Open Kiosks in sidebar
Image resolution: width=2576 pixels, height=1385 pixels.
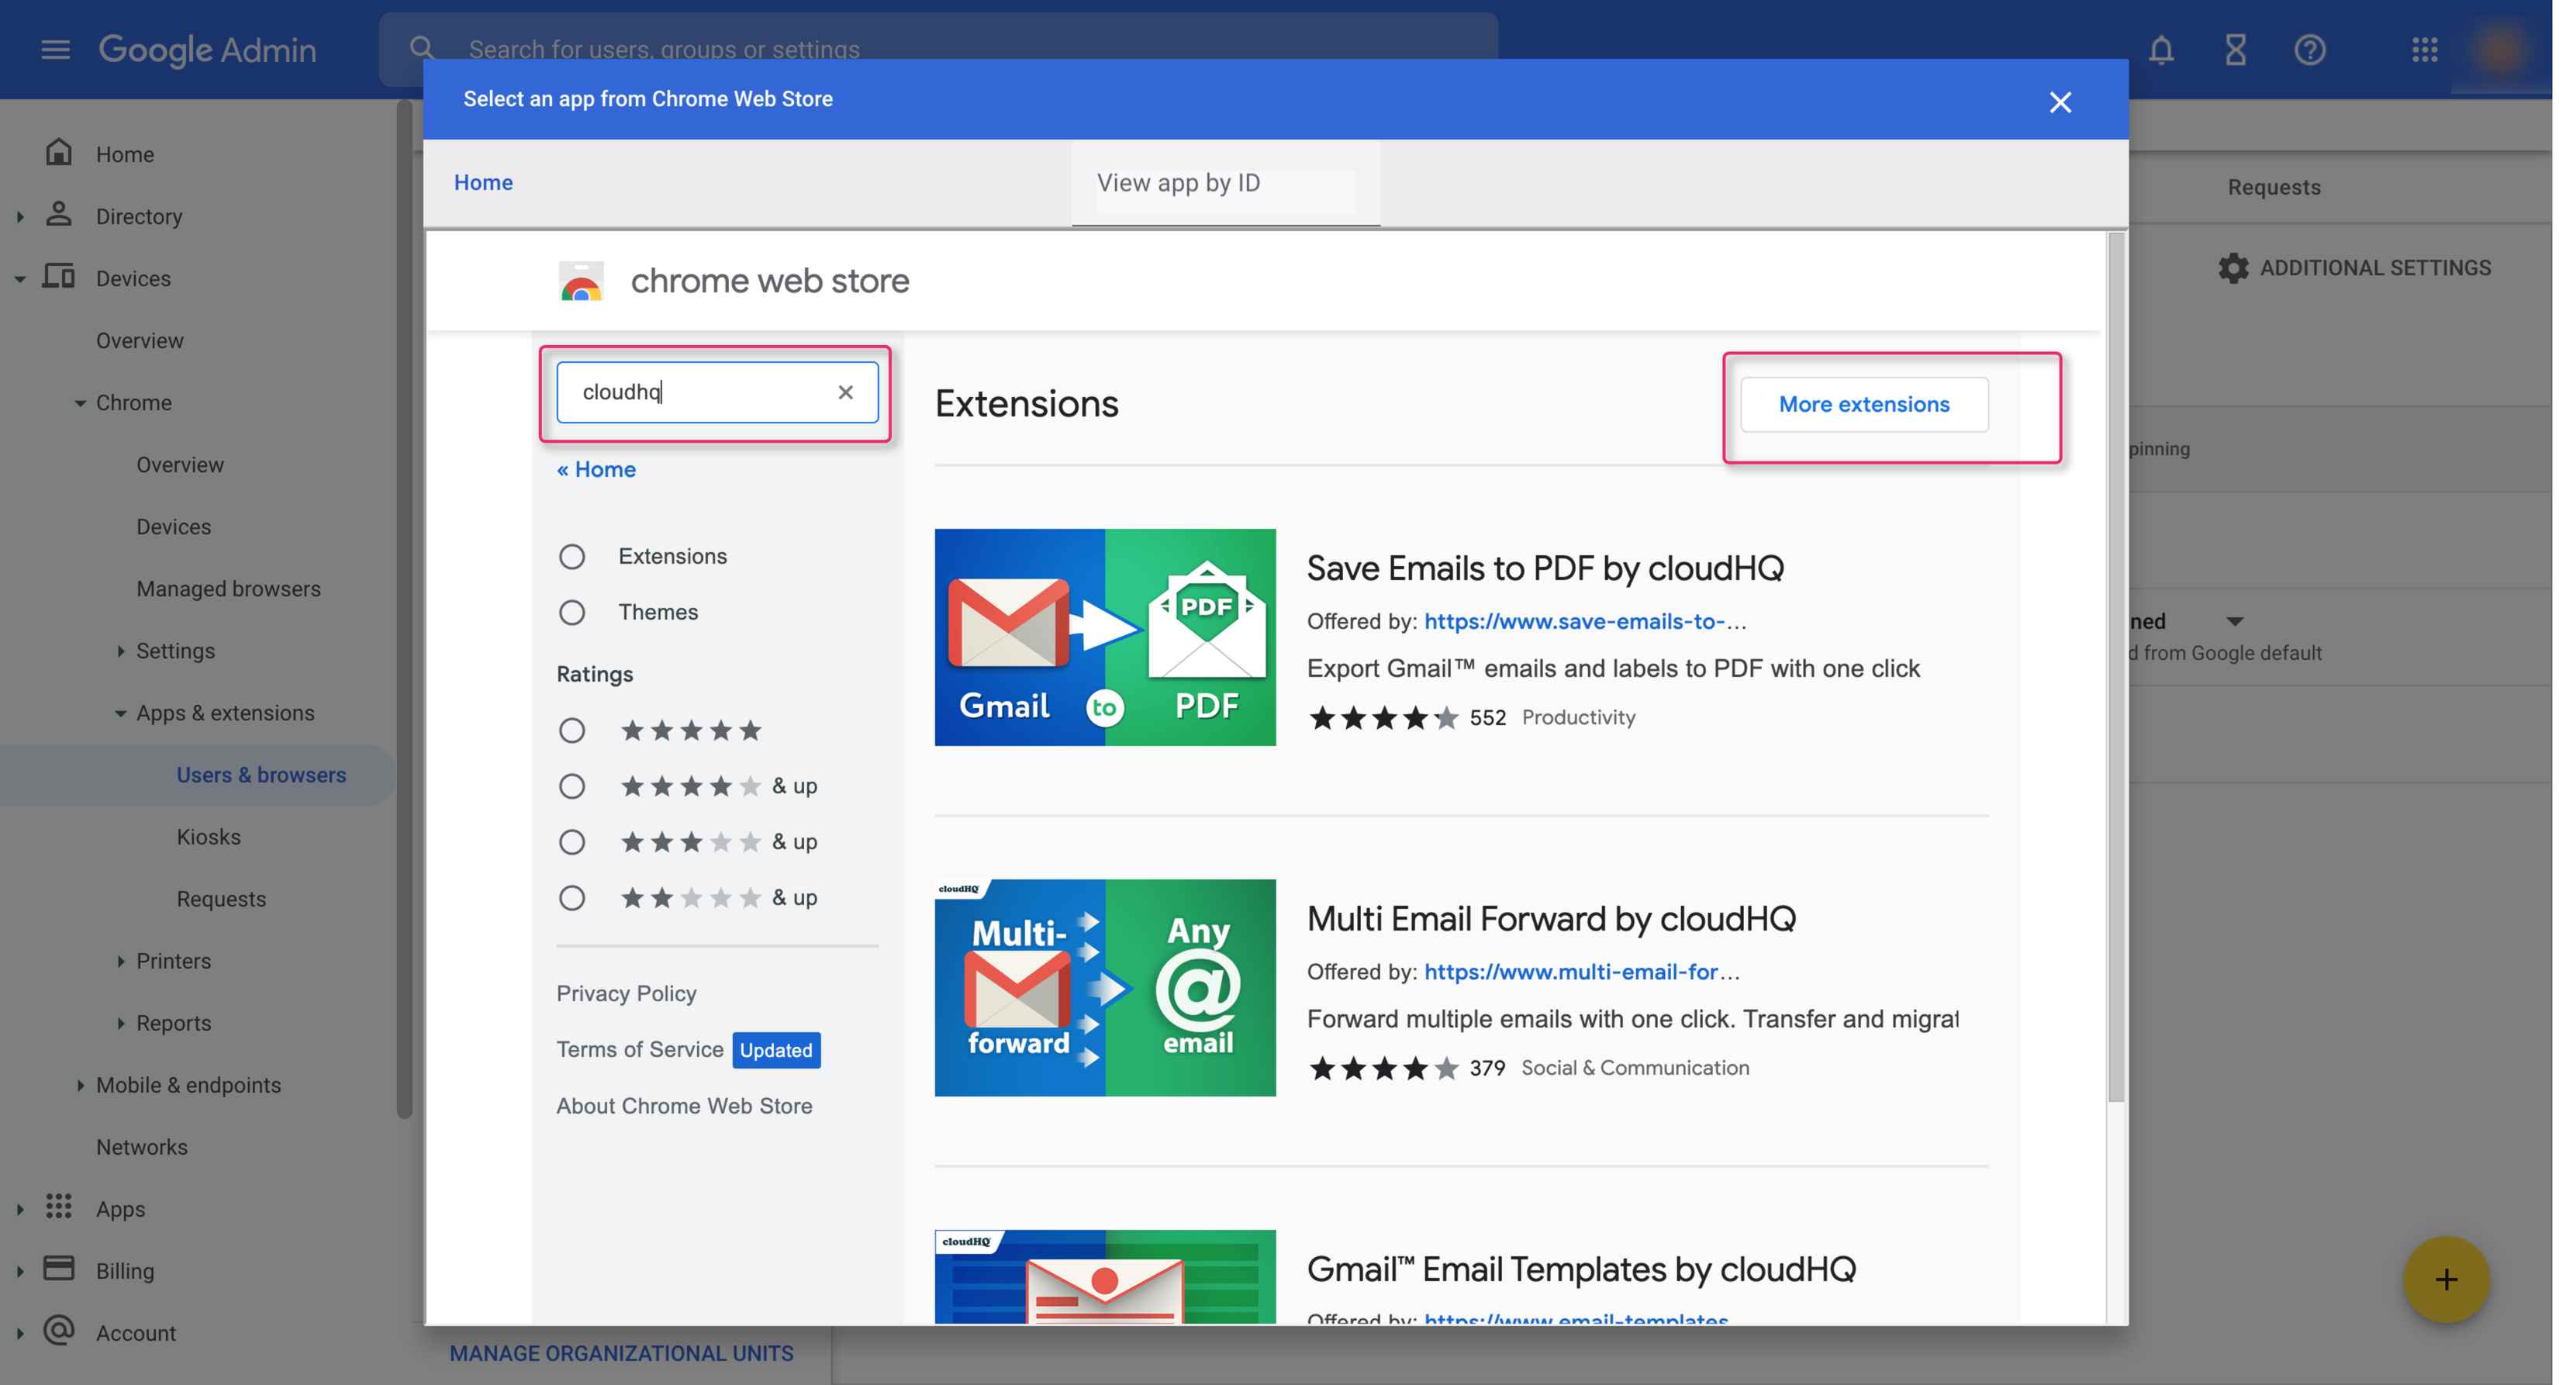pyautogui.click(x=208, y=837)
